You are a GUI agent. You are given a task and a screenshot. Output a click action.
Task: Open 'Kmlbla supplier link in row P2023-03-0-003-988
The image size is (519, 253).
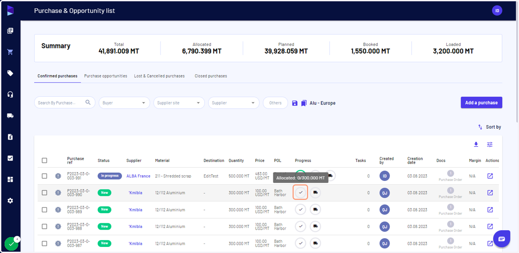coord(135,227)
